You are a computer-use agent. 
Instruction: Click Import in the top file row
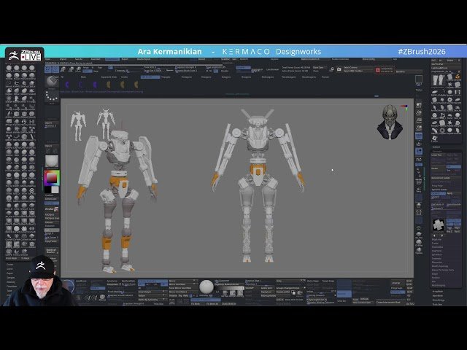click(63, 59)
